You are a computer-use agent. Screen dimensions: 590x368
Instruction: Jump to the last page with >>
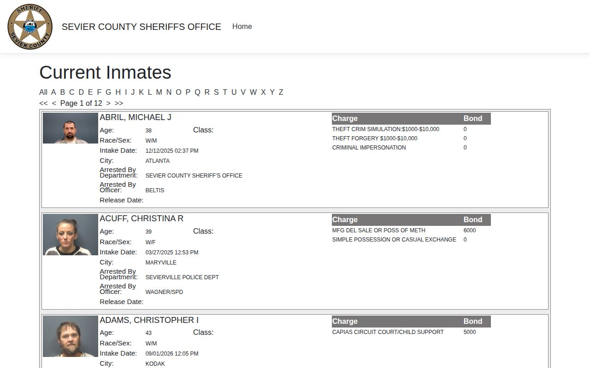pos(119,103)
